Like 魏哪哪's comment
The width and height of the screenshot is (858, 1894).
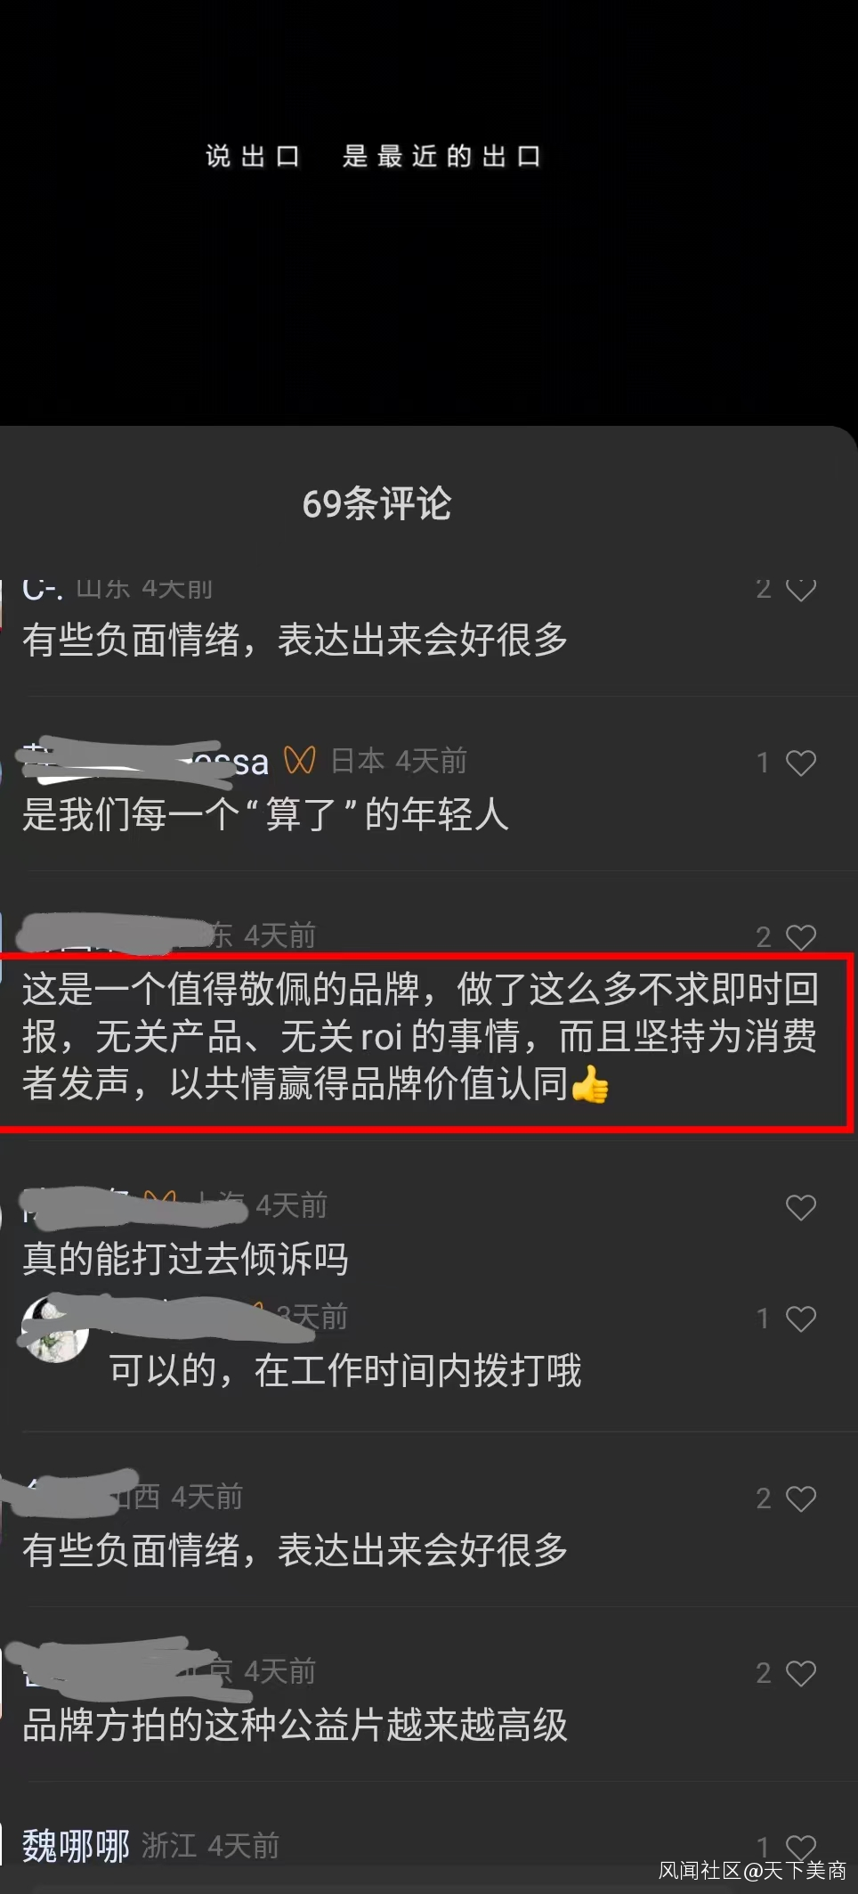(800, 1848)
